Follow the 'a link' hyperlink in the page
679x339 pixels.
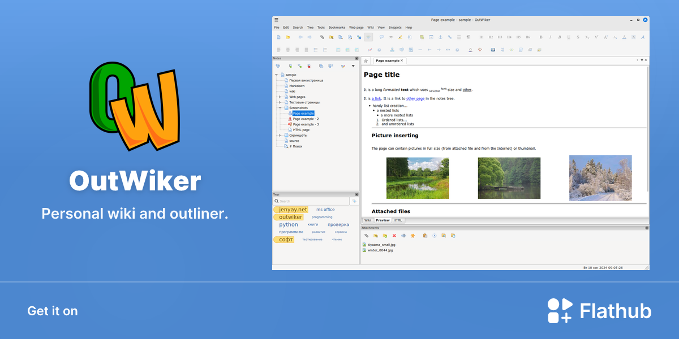[376, 99]
